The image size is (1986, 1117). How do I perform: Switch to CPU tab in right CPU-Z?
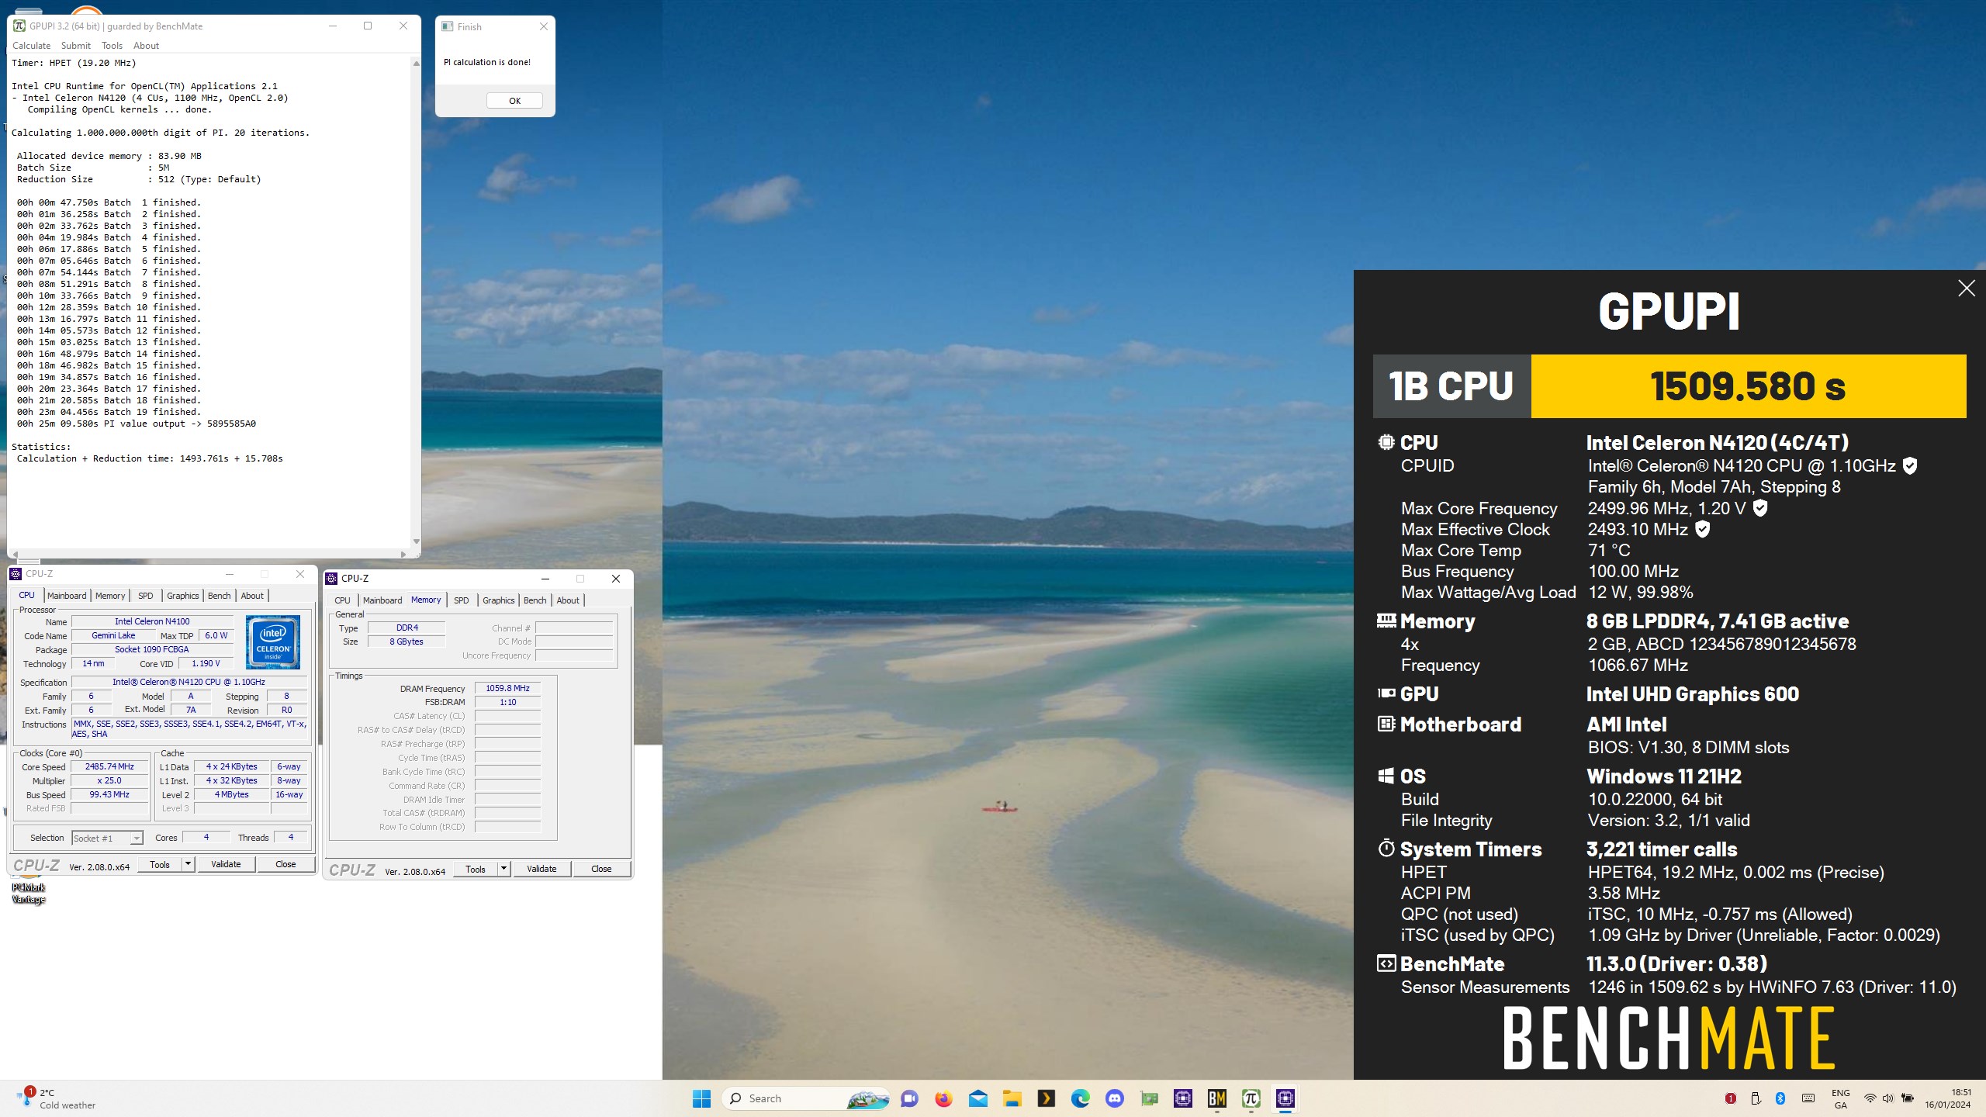[x=343, y=600]
